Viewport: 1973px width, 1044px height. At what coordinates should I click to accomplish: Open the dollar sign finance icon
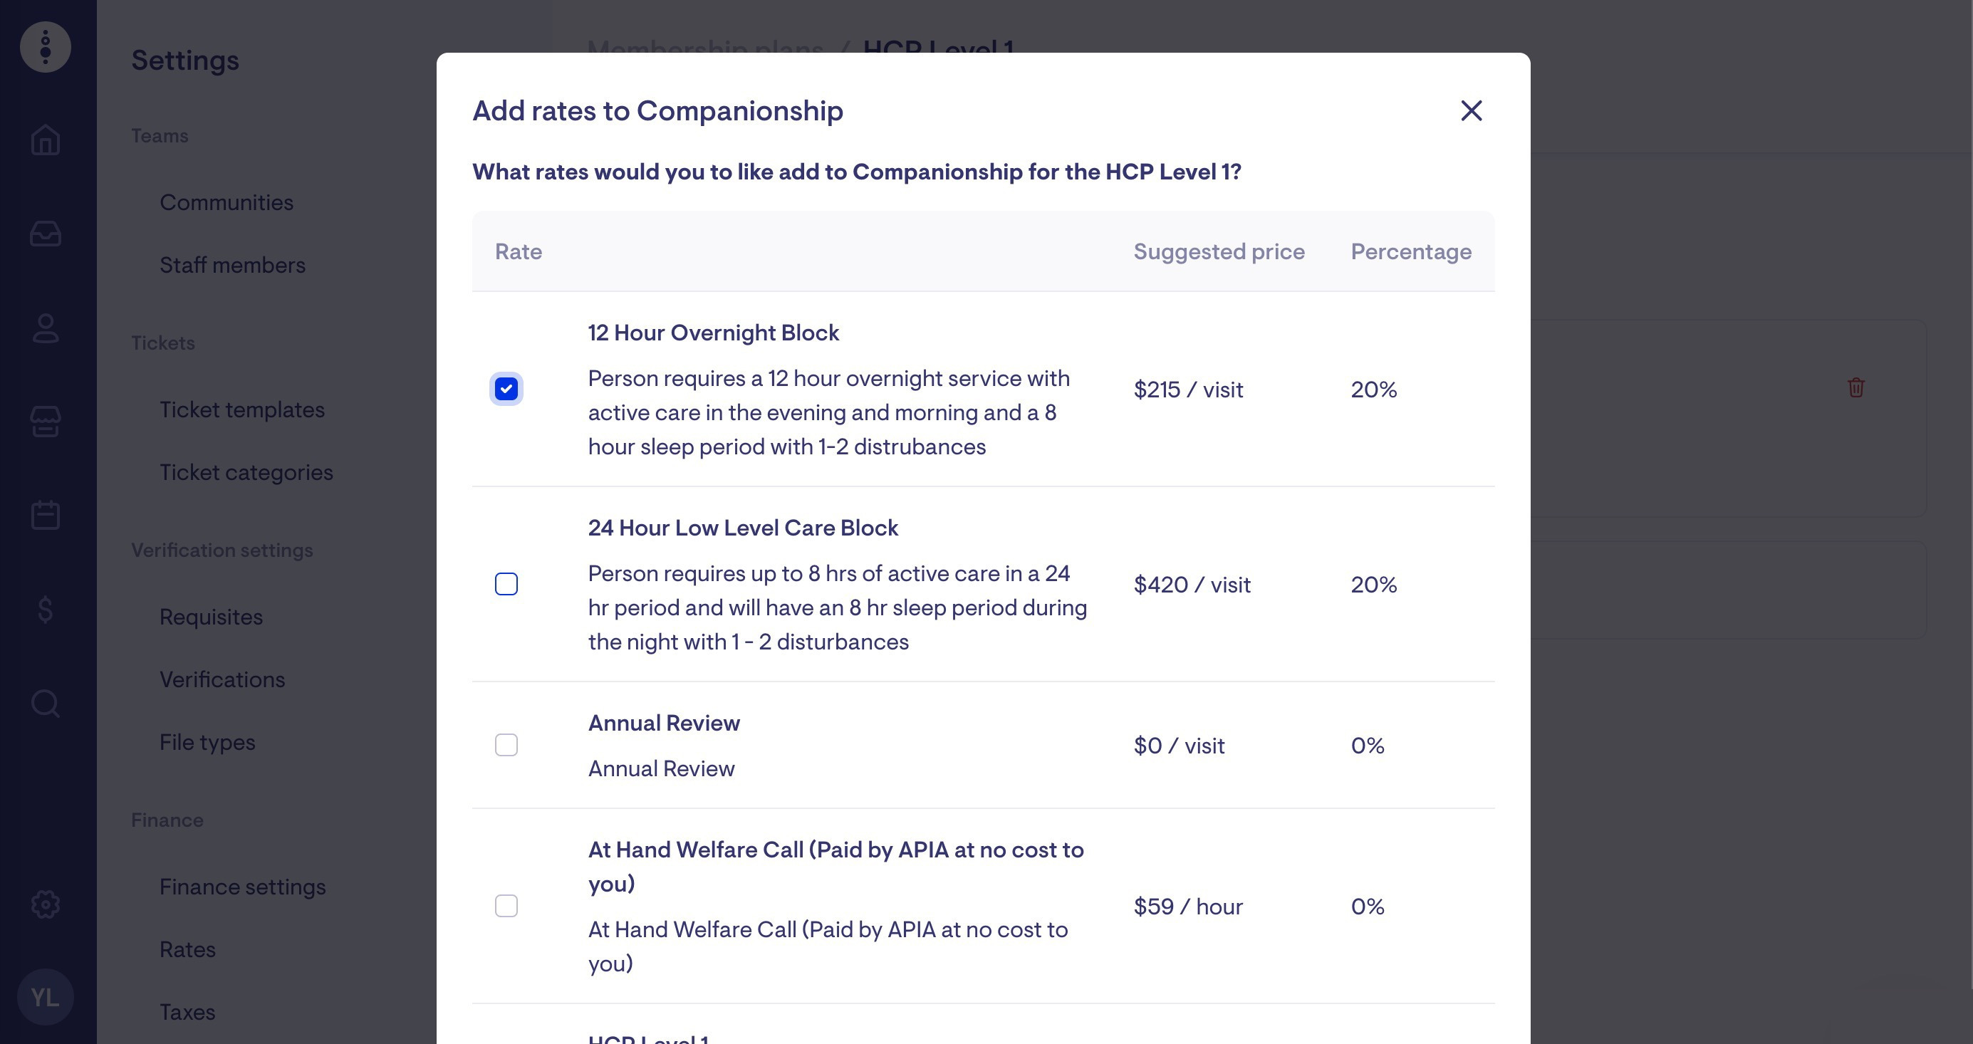45,609
